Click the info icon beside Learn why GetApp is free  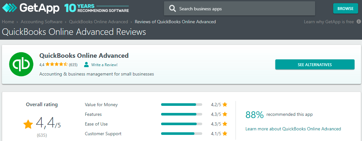click(x=358, y=22)
